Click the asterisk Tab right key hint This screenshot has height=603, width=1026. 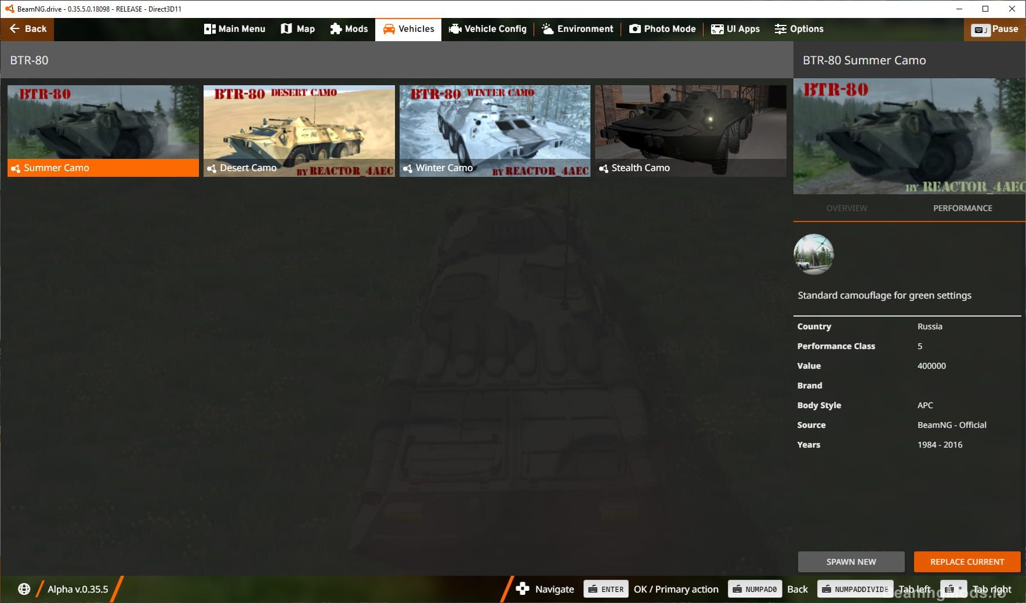pyautogui.click(x=954, y=589)
